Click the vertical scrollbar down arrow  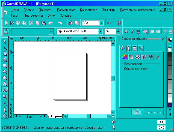pyautogui.click(x=113, y=112)
